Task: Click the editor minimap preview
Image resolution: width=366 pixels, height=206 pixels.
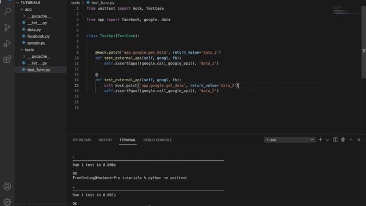Action: coord(341,10)
